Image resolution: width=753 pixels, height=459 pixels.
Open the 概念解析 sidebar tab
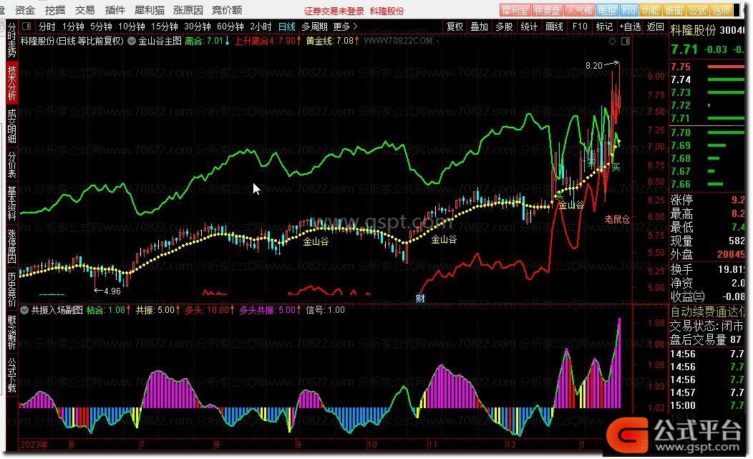pos(11,332)
